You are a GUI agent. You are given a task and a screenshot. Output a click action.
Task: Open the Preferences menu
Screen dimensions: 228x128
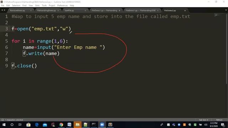coord(62,6)
